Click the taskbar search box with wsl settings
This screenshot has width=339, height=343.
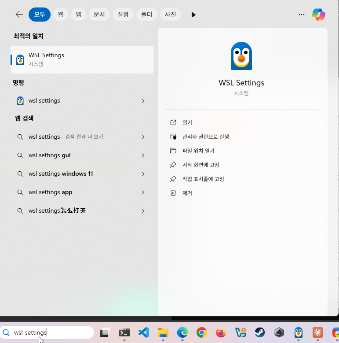click(47, 332)
